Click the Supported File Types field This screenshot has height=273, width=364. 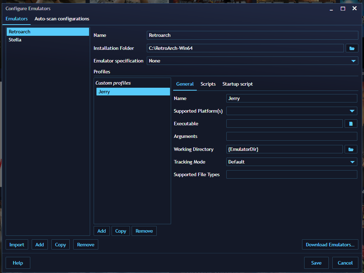click(x=291, y=174)
